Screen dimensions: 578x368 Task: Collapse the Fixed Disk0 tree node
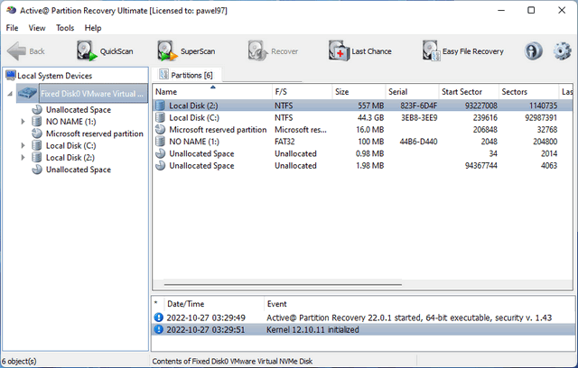[x=9, y=94]
